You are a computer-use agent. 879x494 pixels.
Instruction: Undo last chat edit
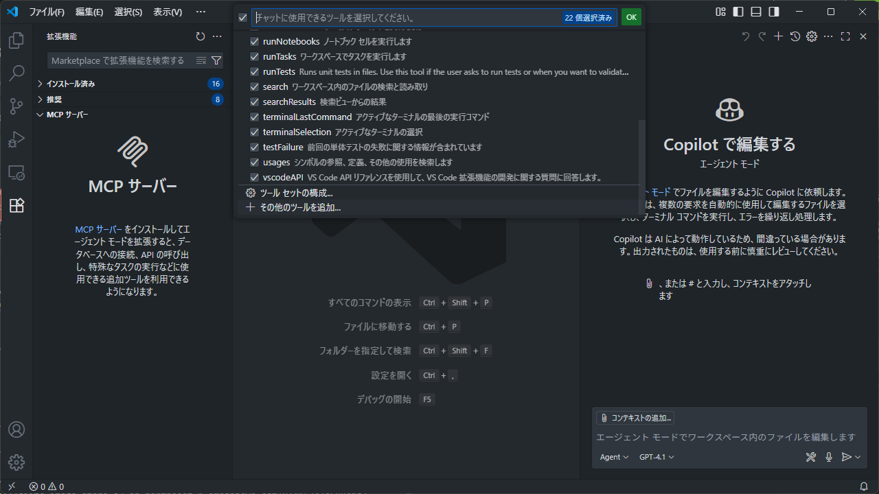(x=746, y=36)
